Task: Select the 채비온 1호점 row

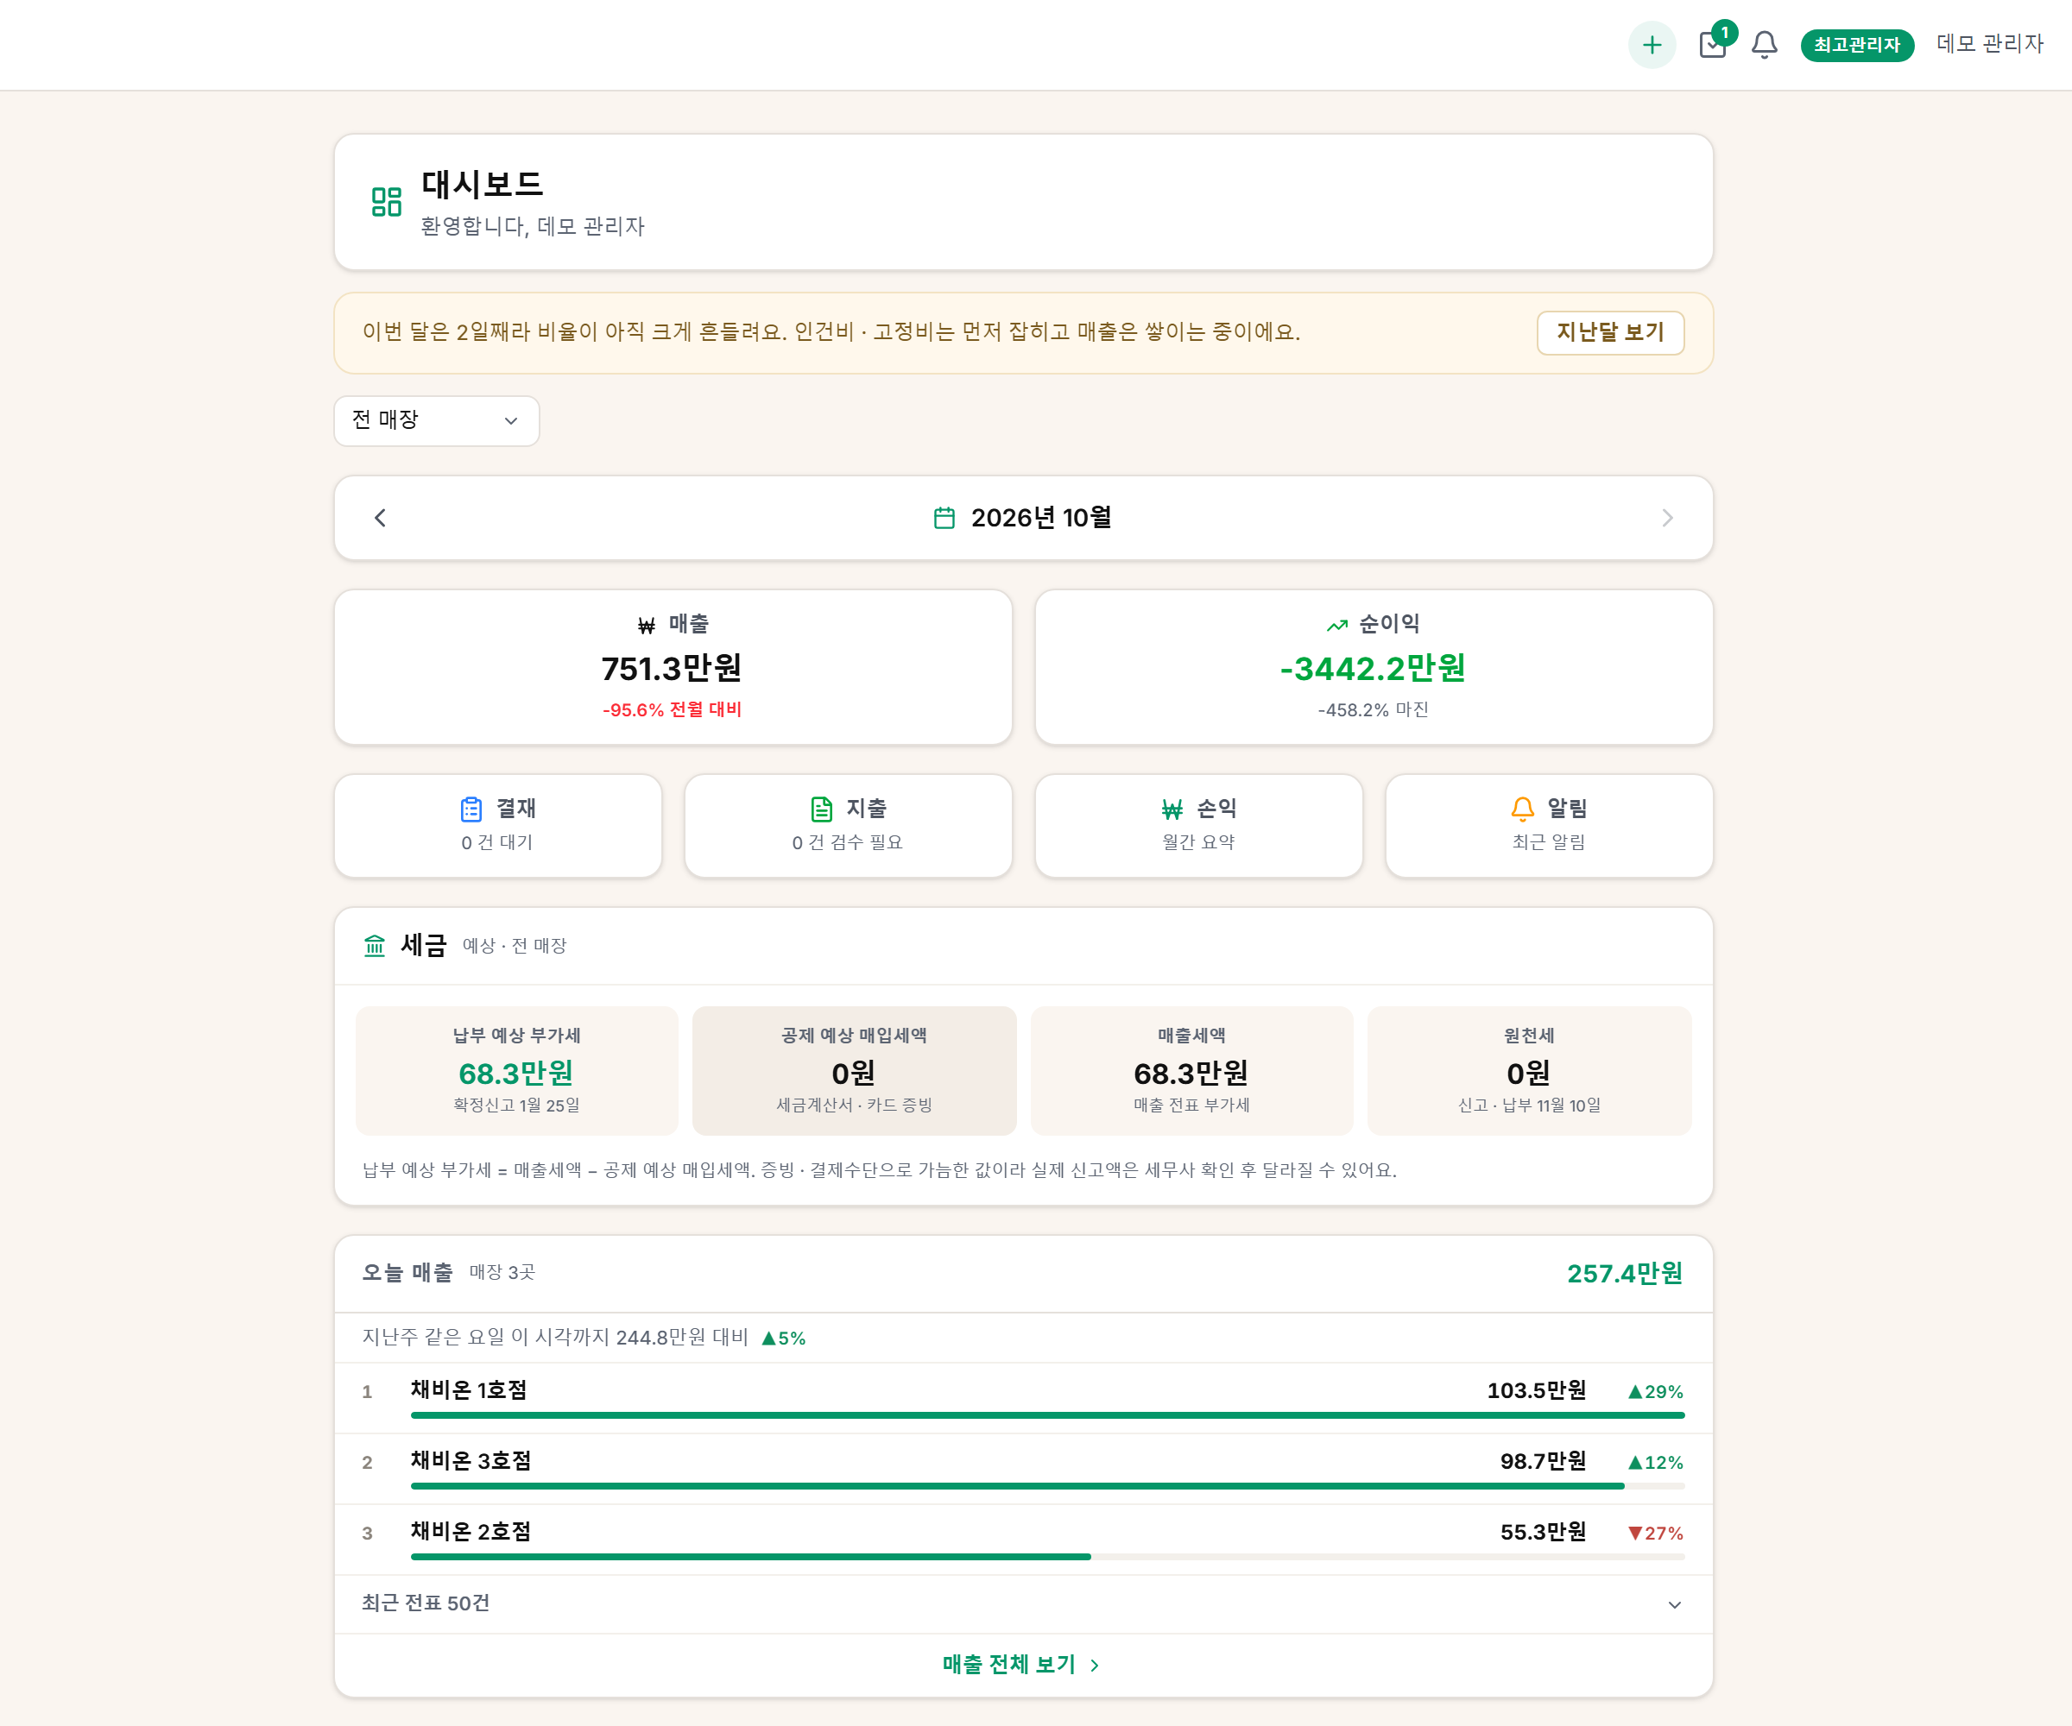Action: (1024, 1399)
